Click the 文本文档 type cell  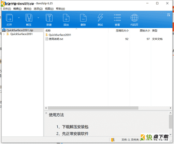[x=157, y=39]
